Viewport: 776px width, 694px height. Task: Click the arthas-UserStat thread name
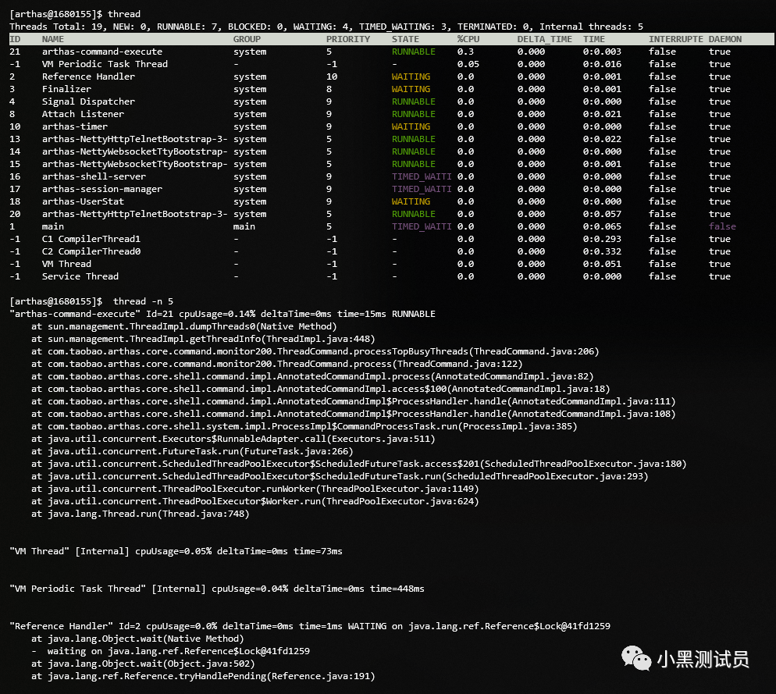[x=83, y=201]
